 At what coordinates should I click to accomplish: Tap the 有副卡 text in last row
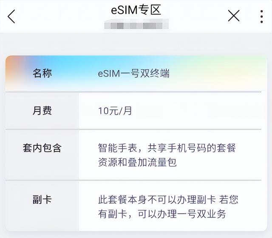tap(112, 213)
